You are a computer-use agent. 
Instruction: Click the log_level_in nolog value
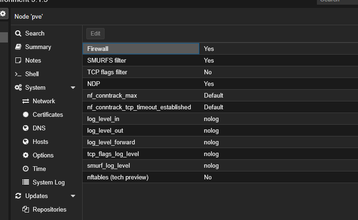[x=211, y=119]
